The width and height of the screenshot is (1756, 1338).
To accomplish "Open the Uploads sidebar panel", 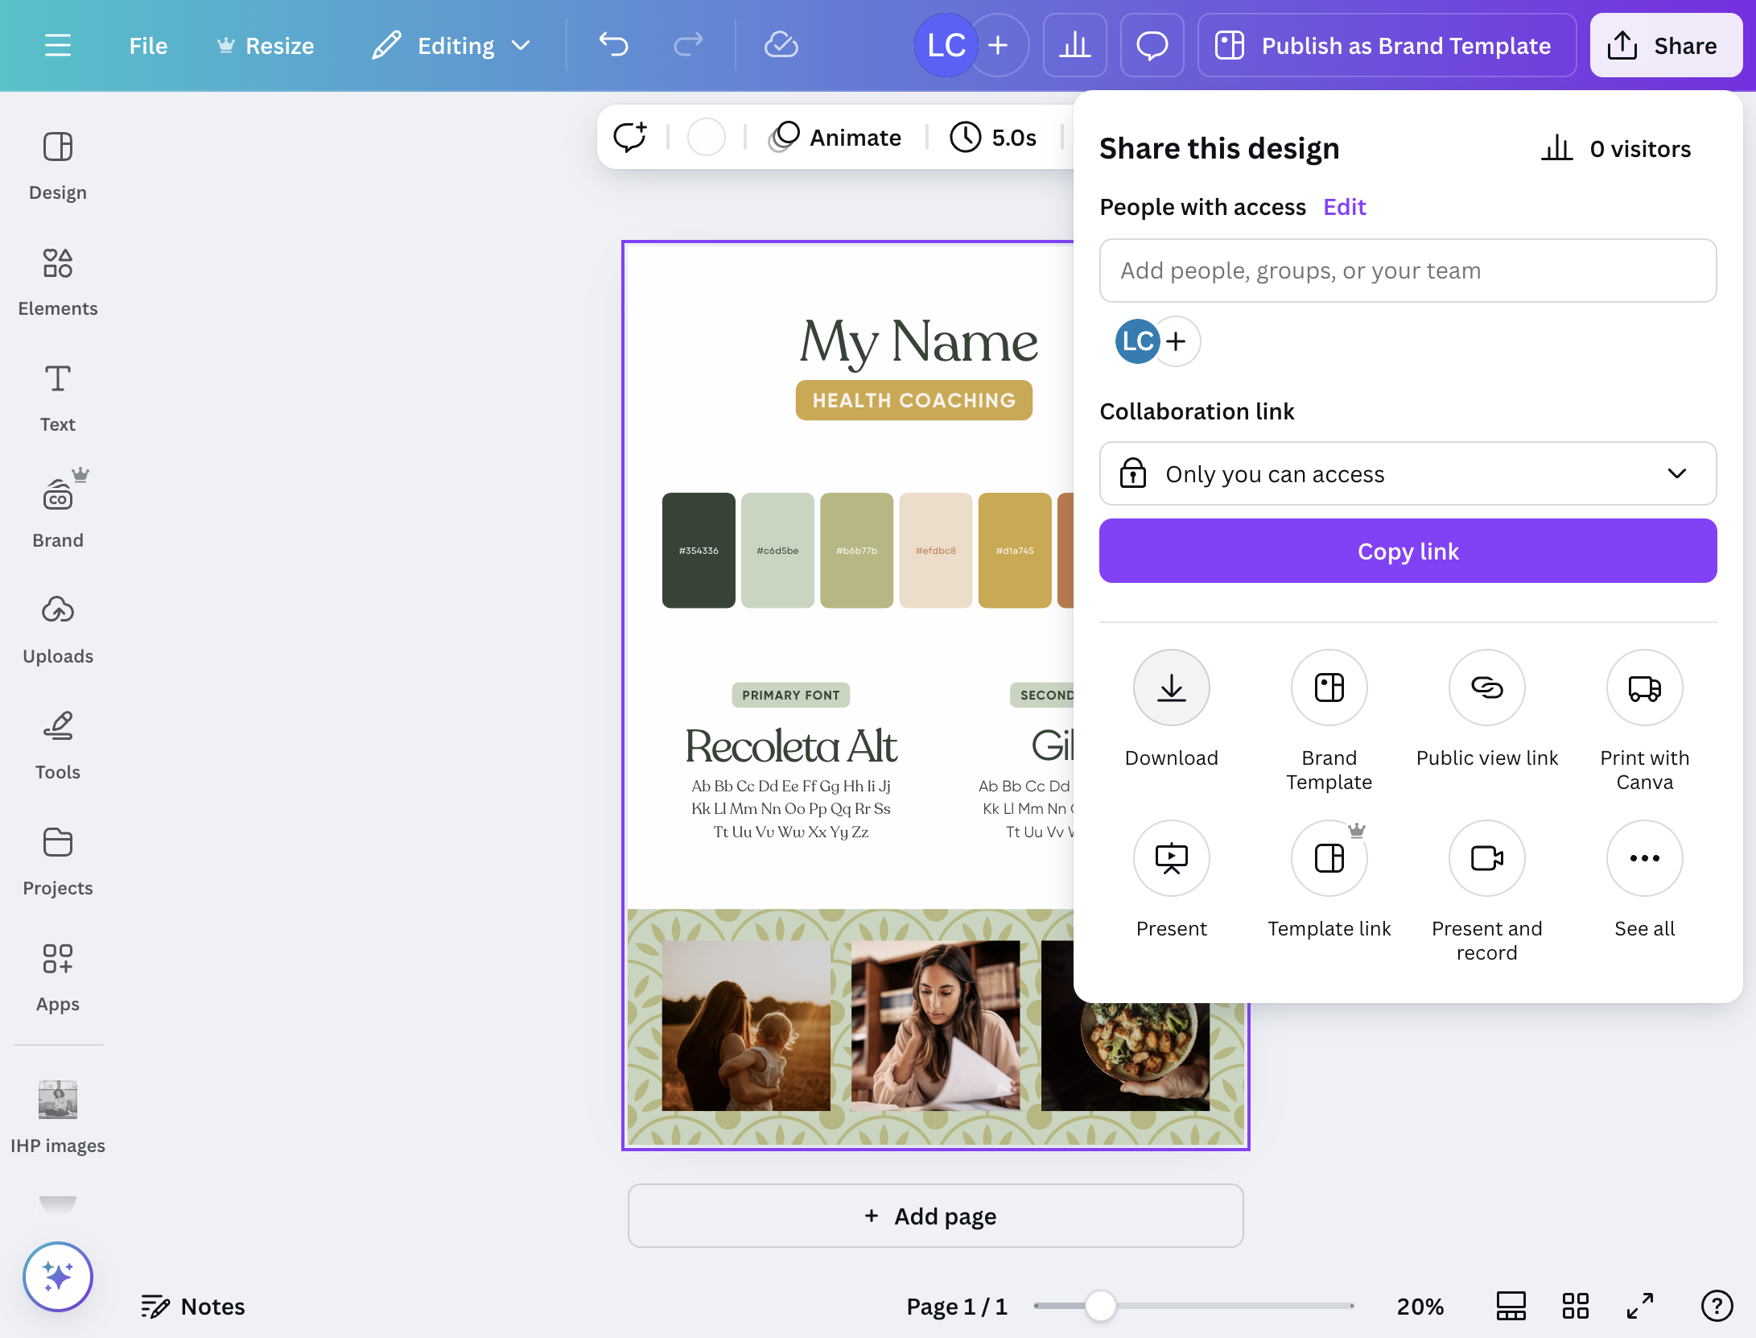I will pos(58,630).
